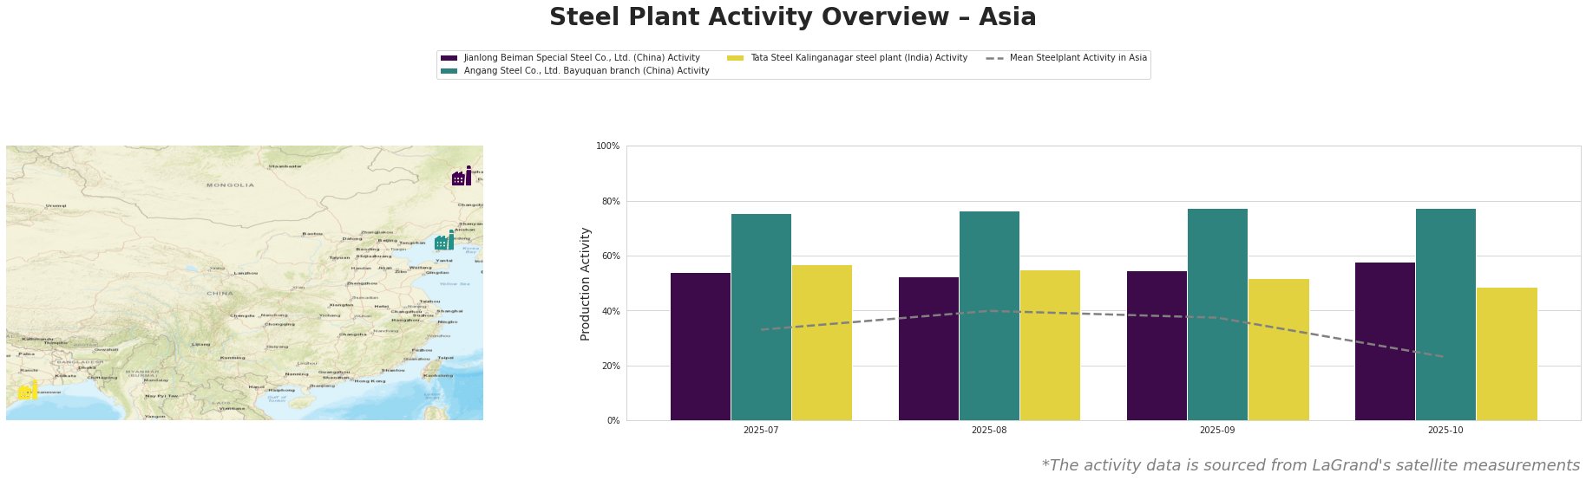Click the yellow factory icon in India
Viewport: 1586px width, 480px height.
click(x=27, y=391)
